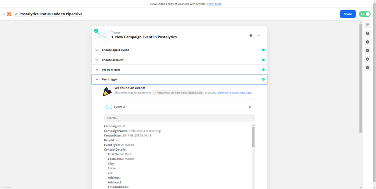The height and width of the screenshot is (189, 376).
Task: Open the settings gear sidebar icon
Action: [x=367, y=59]
